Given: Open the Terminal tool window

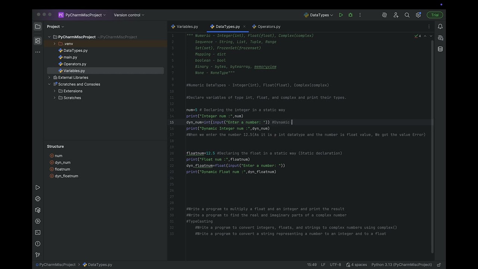Looking at the screenshot, I should 38,232.
